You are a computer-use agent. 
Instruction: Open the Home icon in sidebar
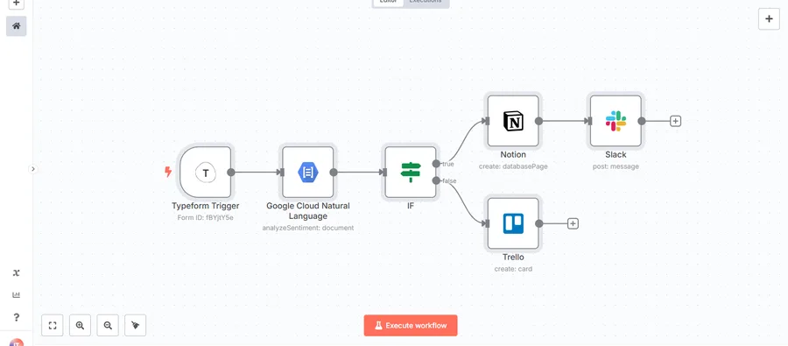pyautogui.click(x=16, y=25)
